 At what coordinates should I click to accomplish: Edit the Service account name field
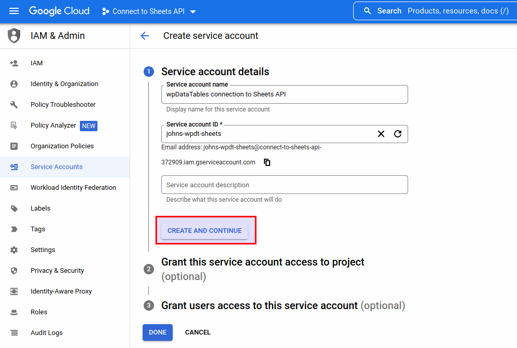(x=285, y=94)
